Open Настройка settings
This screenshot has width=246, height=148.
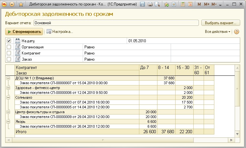(59, 32)
